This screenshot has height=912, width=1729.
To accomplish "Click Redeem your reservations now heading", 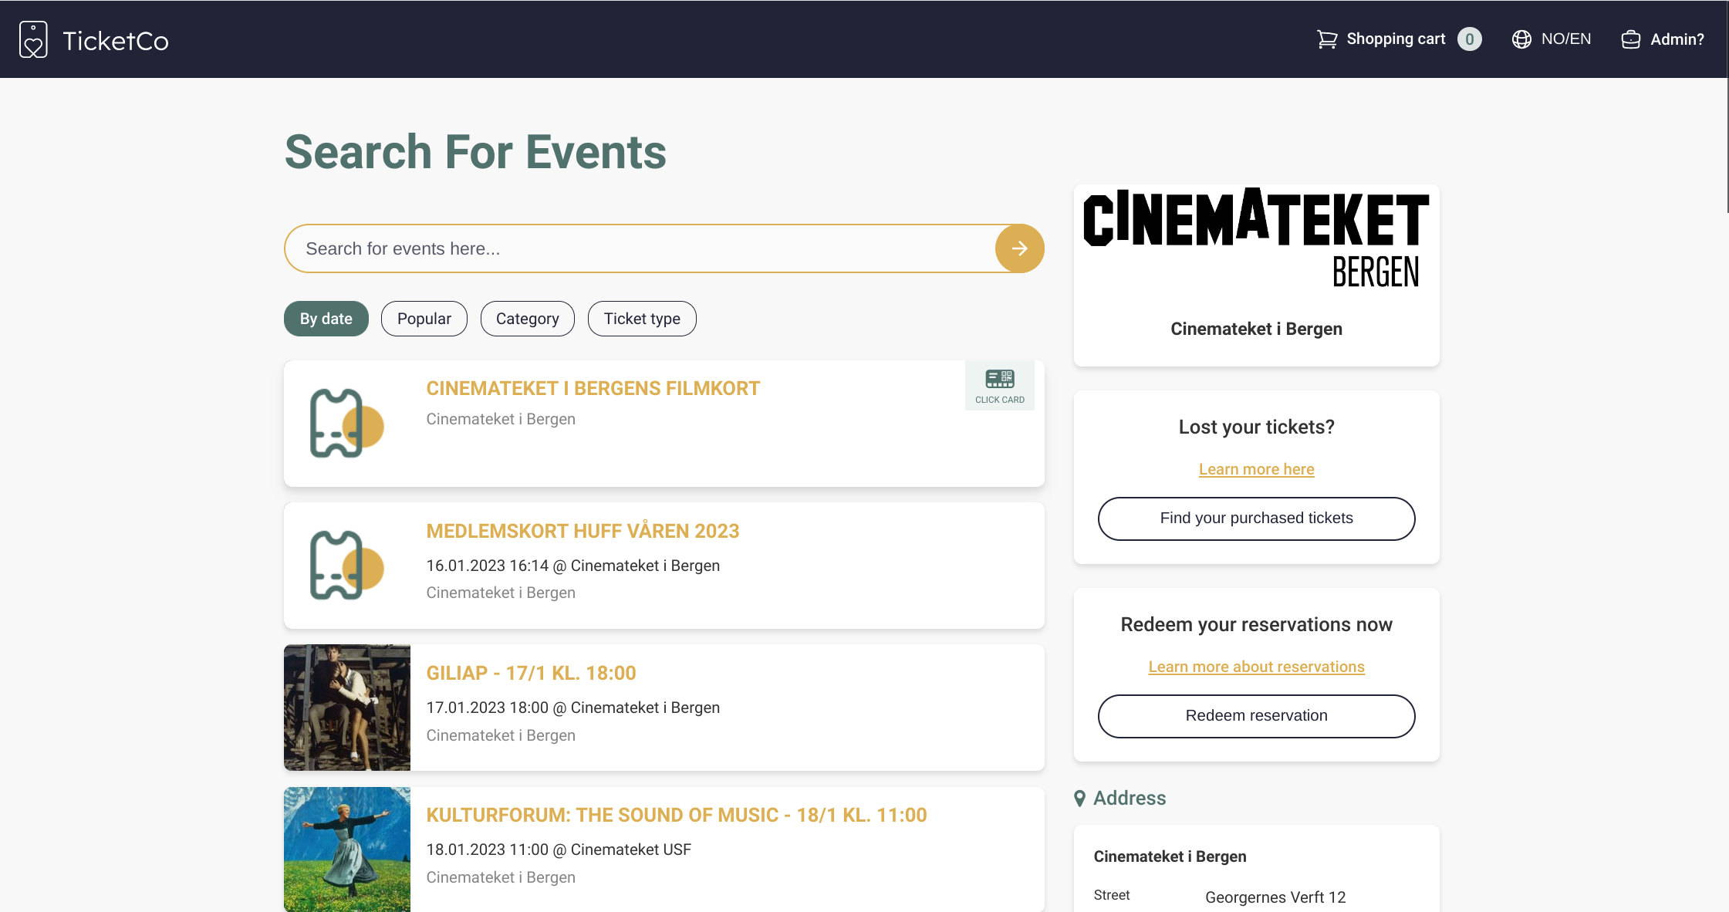I will click(1256, 624).
